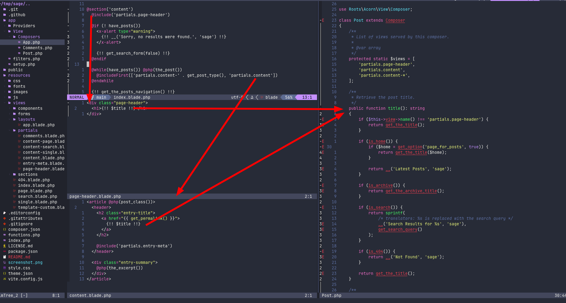Click the JSON braces icon beside composer.json
This screenshot has height=303, width=566.
point(5,230)
